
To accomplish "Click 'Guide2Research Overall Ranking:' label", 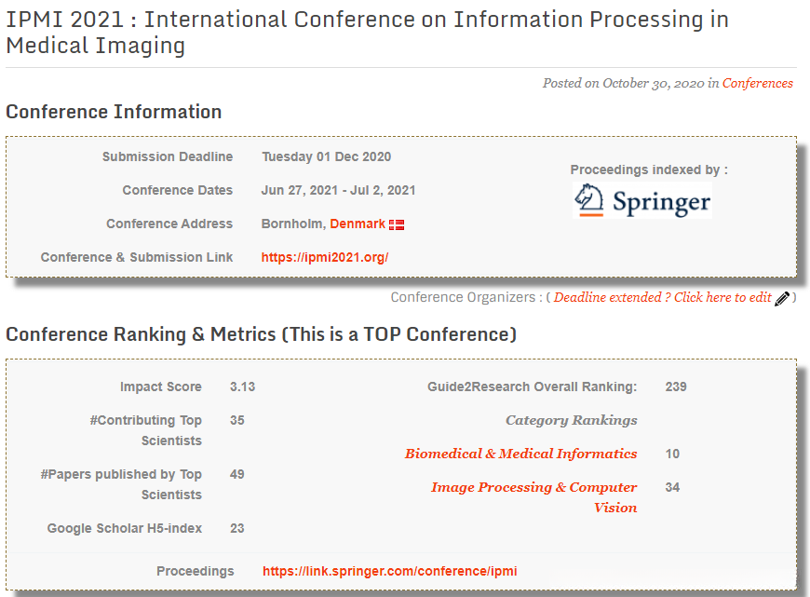I will coord(532,387).
